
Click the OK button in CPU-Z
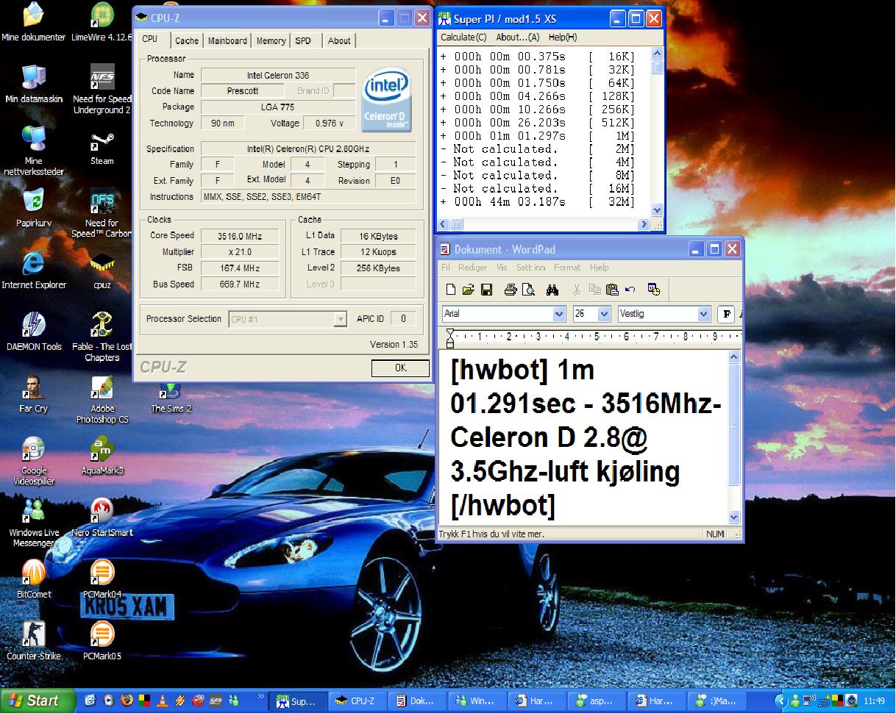tap(400, 368)
